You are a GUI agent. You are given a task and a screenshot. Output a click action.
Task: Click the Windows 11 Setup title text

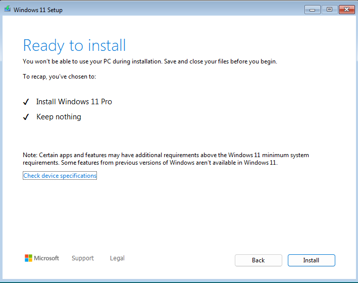tap(38, 10)
